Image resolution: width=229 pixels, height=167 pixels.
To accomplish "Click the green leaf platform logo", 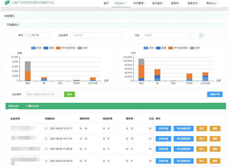I will 7,2.
